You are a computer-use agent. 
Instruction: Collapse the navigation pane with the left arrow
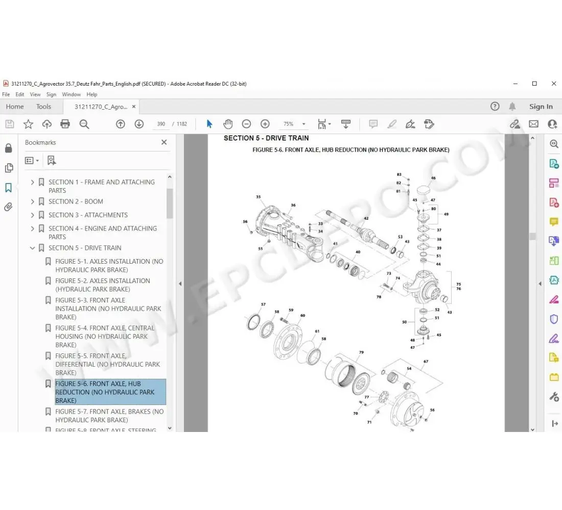[x=180, y=284]
